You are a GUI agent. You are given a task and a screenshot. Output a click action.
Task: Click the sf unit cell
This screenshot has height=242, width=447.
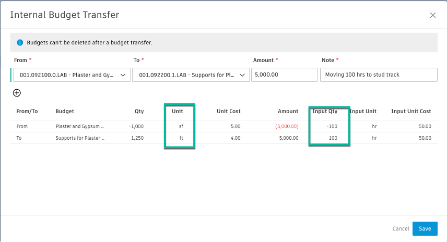[x=181, y=126]
